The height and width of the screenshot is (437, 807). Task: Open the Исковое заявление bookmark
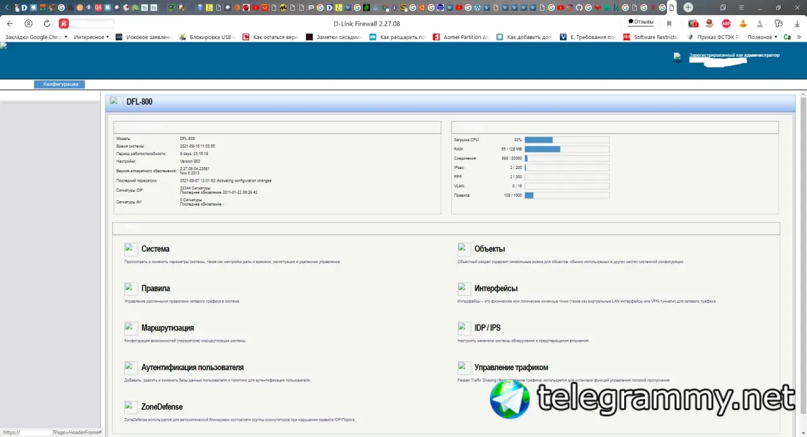pos(144,37)
